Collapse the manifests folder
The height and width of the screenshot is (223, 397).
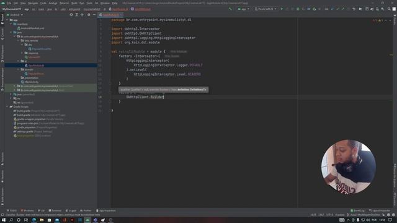pos(11,24)
